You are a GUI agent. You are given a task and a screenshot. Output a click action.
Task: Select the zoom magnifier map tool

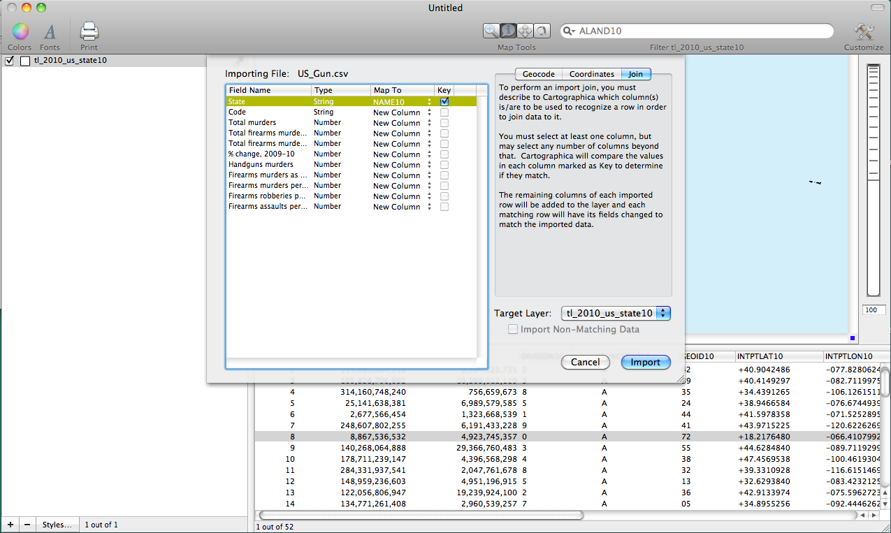tap(492, 31)
